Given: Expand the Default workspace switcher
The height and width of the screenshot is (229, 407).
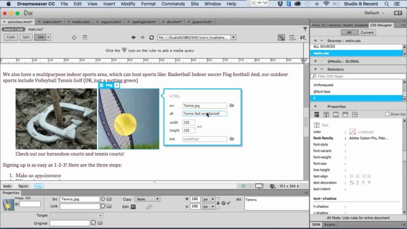Looking at the screenshot, I should point(374,13).
